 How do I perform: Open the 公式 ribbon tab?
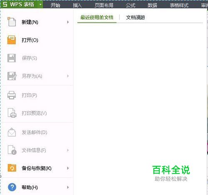click(x=131, y=5)
